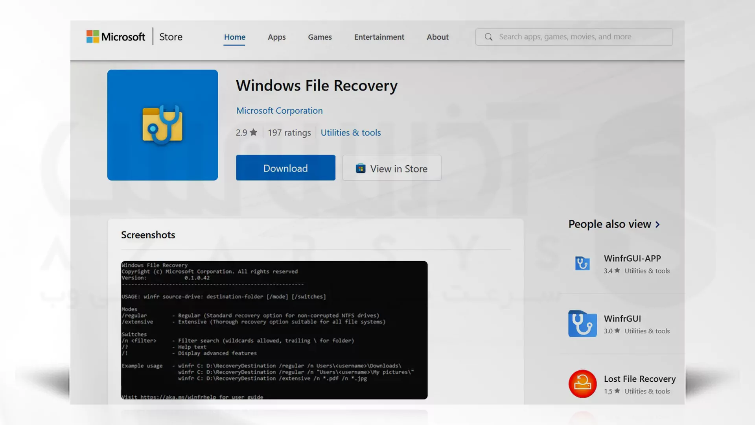Go to the Entertainment tab
The width and height of the screenshot is (755, 425).
tap(379, 37)
